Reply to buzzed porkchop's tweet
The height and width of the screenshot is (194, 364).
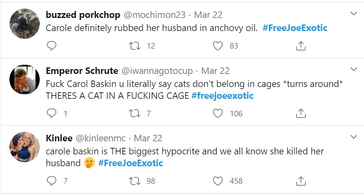pos(51,46)
